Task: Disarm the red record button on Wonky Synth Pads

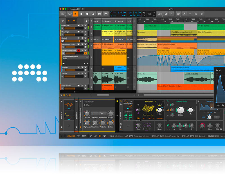Action: (79, 51)
